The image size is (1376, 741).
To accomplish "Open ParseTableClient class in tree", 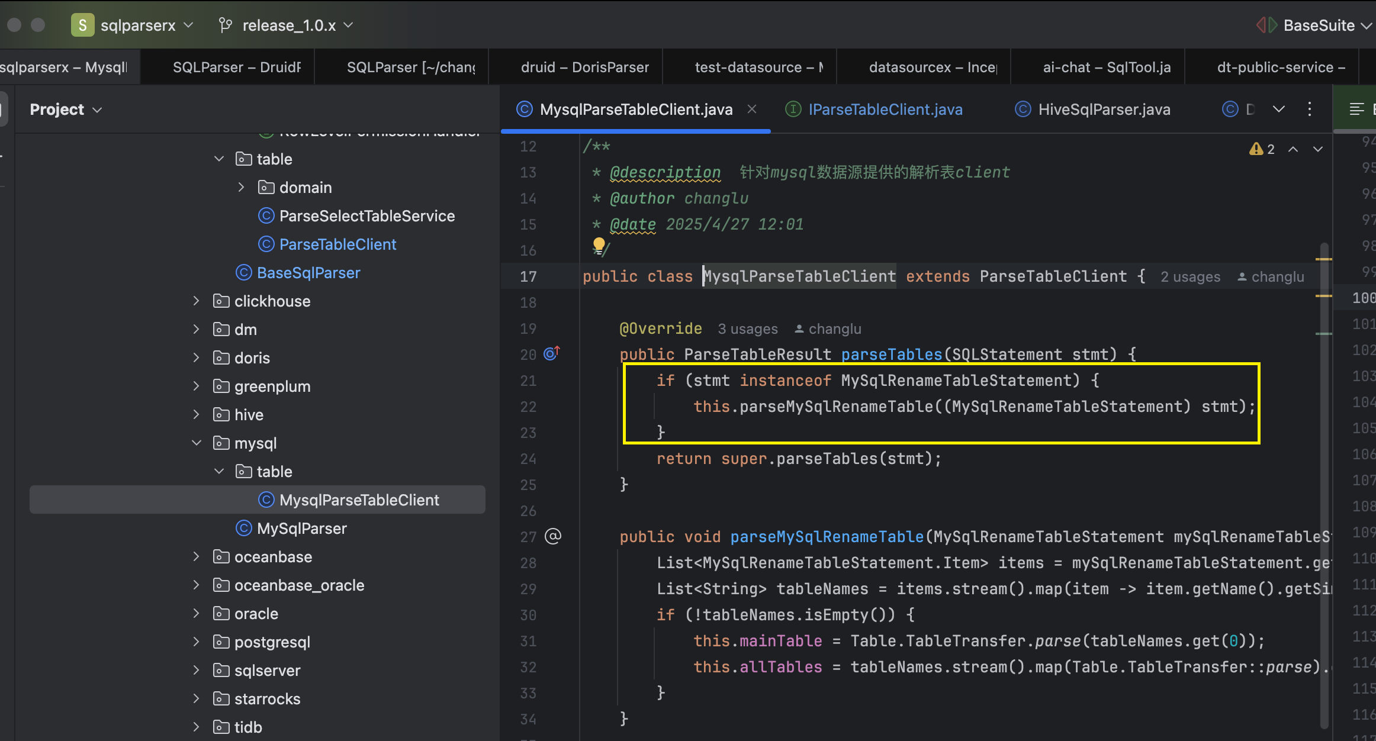I will click(x=327, y=244).
